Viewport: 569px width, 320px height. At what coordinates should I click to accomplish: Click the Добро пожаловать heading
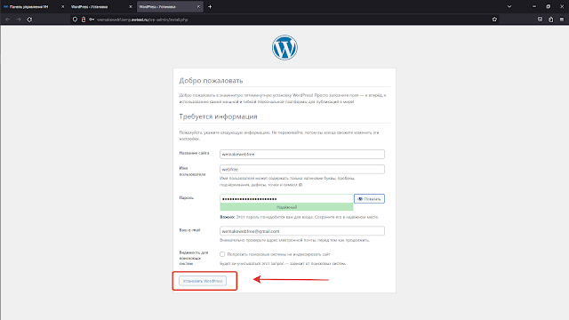pyautogui.click(x=211, y=81)
